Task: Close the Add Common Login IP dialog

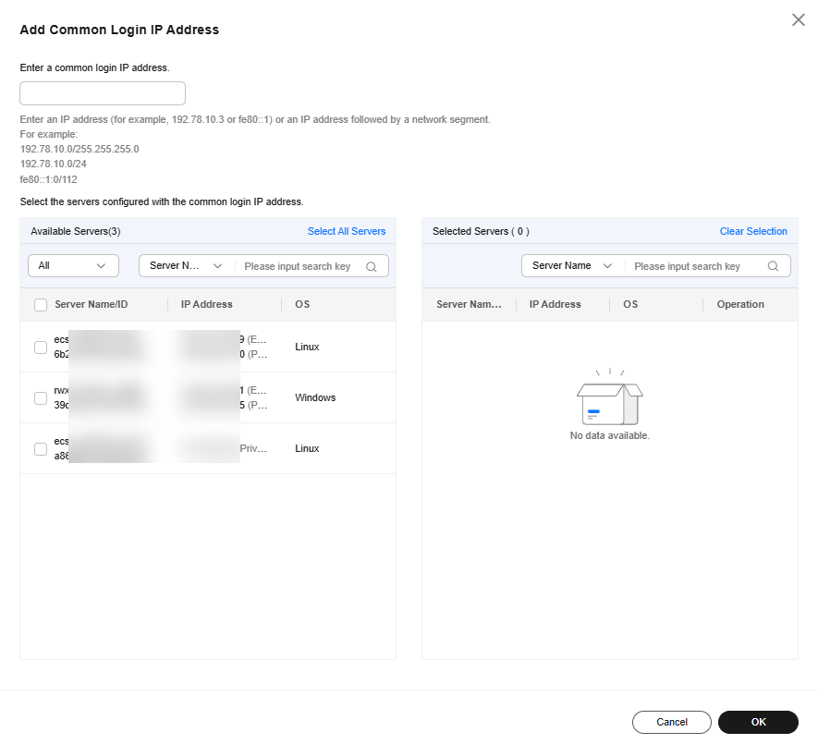Action: [799, 19]
